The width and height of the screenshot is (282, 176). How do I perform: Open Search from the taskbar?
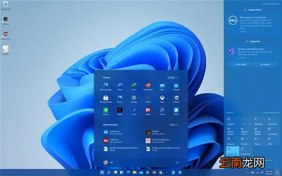109,173
